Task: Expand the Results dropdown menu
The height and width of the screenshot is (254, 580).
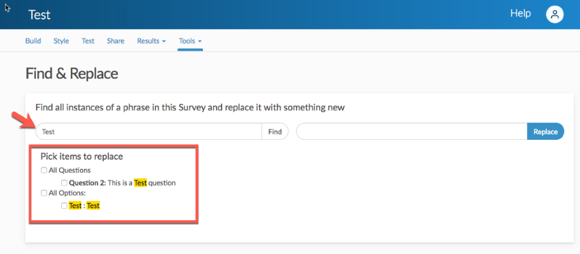Action: point(151,41)
